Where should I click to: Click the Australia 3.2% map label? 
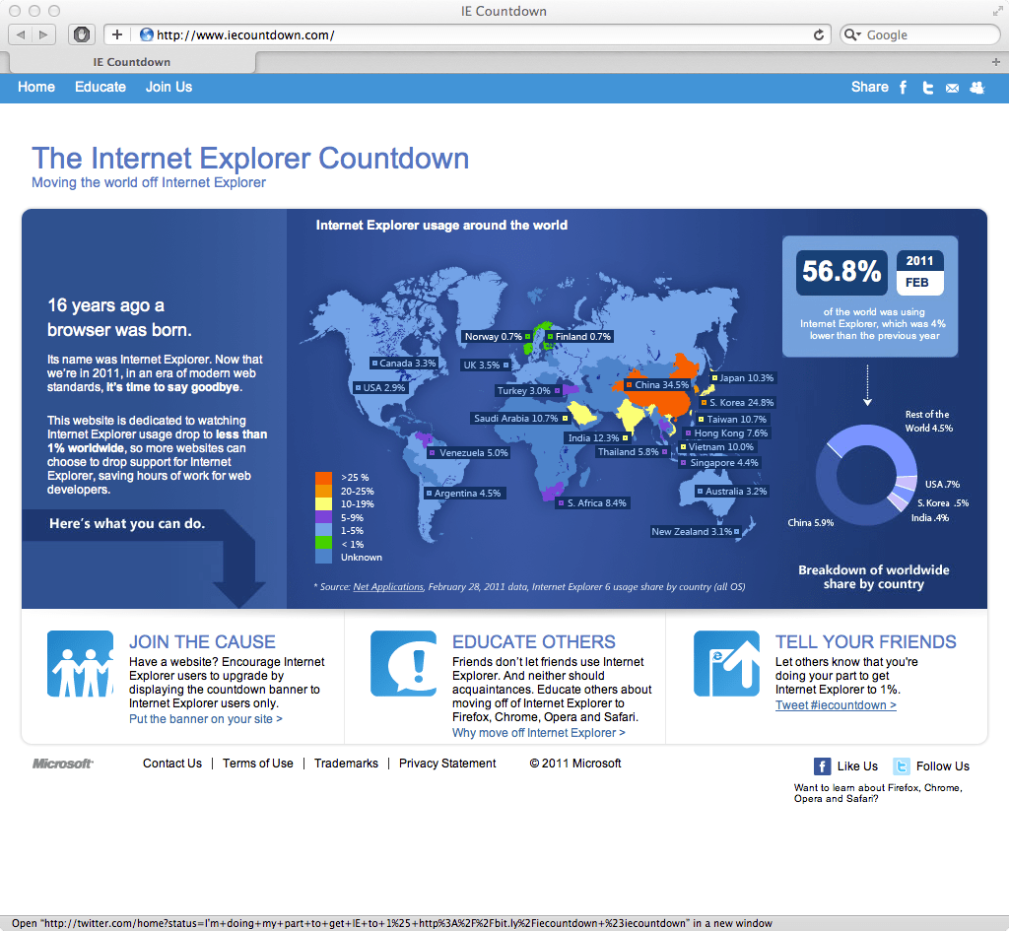coord(732,491)
